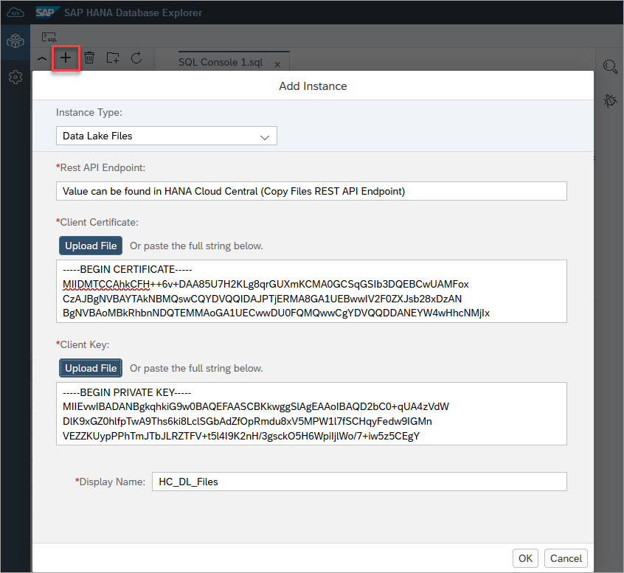This screenshot has height=573, width=624.
Task: Open SQL console toolbar icon
Action: [x=49, y=38]
